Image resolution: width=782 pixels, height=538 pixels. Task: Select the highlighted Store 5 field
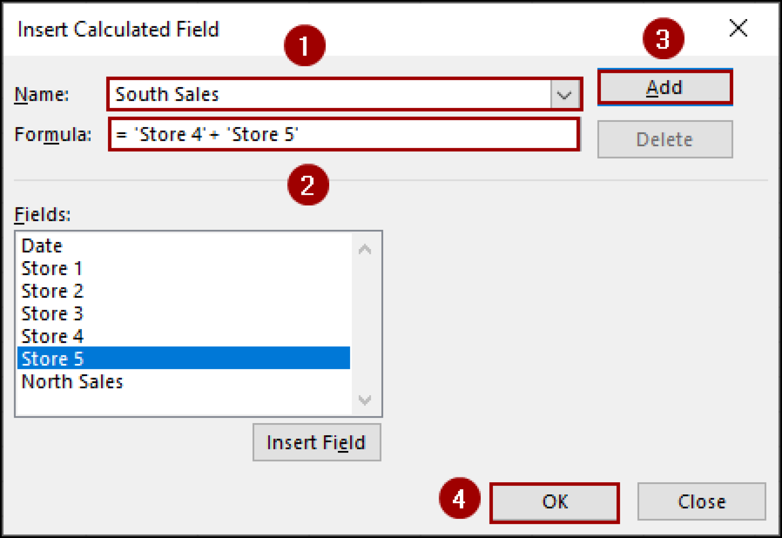point(52,359)
